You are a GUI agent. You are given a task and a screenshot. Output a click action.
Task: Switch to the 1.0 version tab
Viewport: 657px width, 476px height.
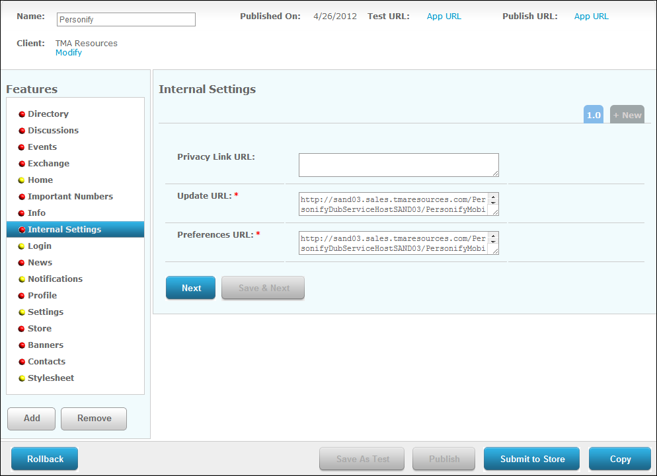tap(594, 115)
